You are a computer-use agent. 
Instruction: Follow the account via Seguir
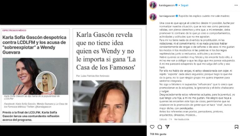184,5
